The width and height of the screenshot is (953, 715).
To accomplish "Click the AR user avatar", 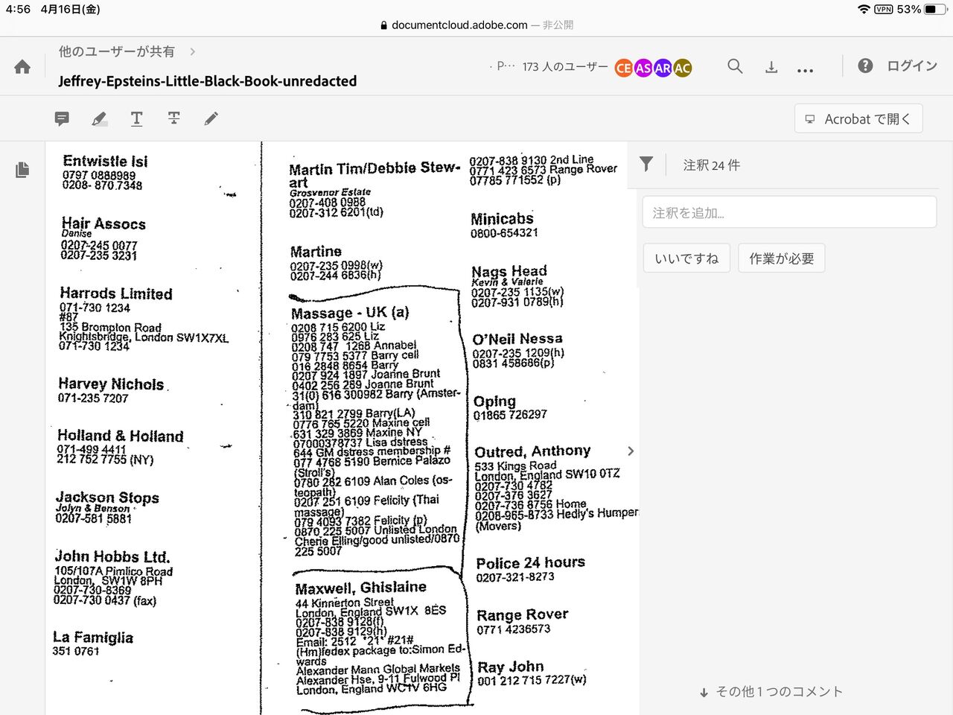I will pyautogui.click(x=663, y=68).
